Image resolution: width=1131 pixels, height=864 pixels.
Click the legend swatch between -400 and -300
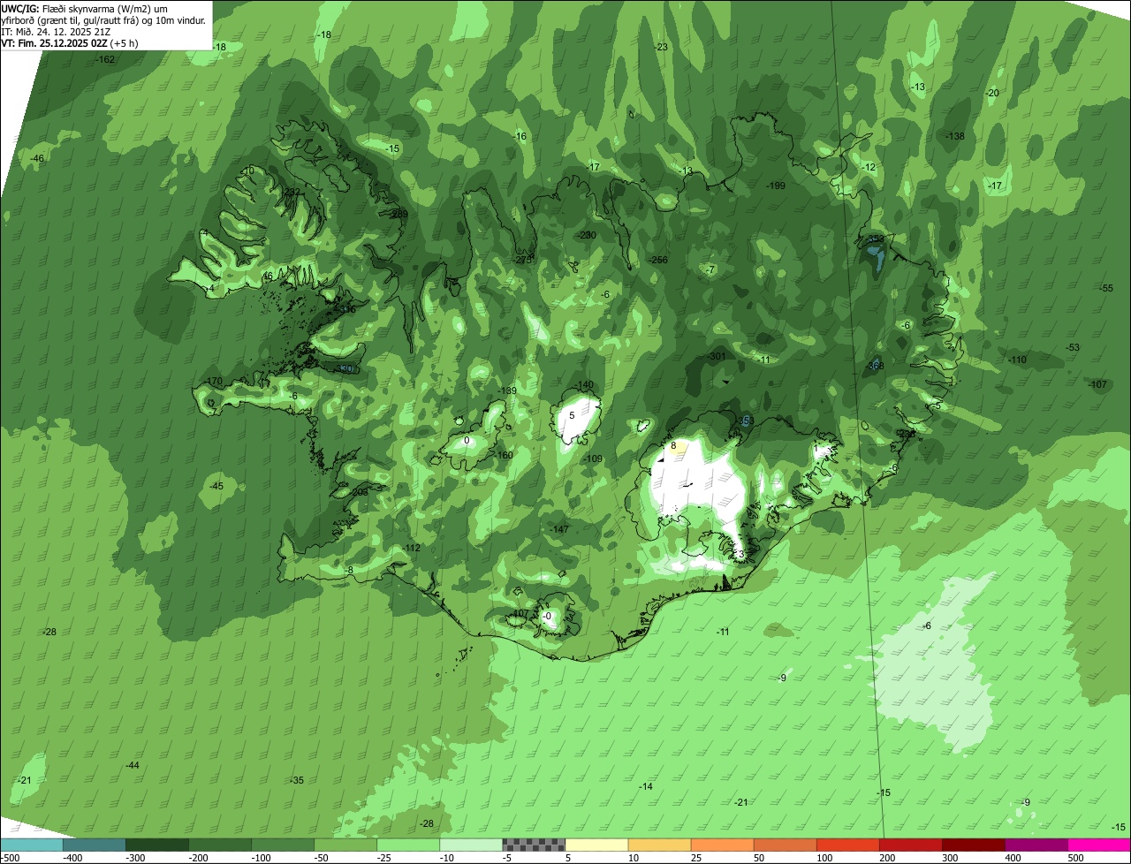click(x=95, y=845)
